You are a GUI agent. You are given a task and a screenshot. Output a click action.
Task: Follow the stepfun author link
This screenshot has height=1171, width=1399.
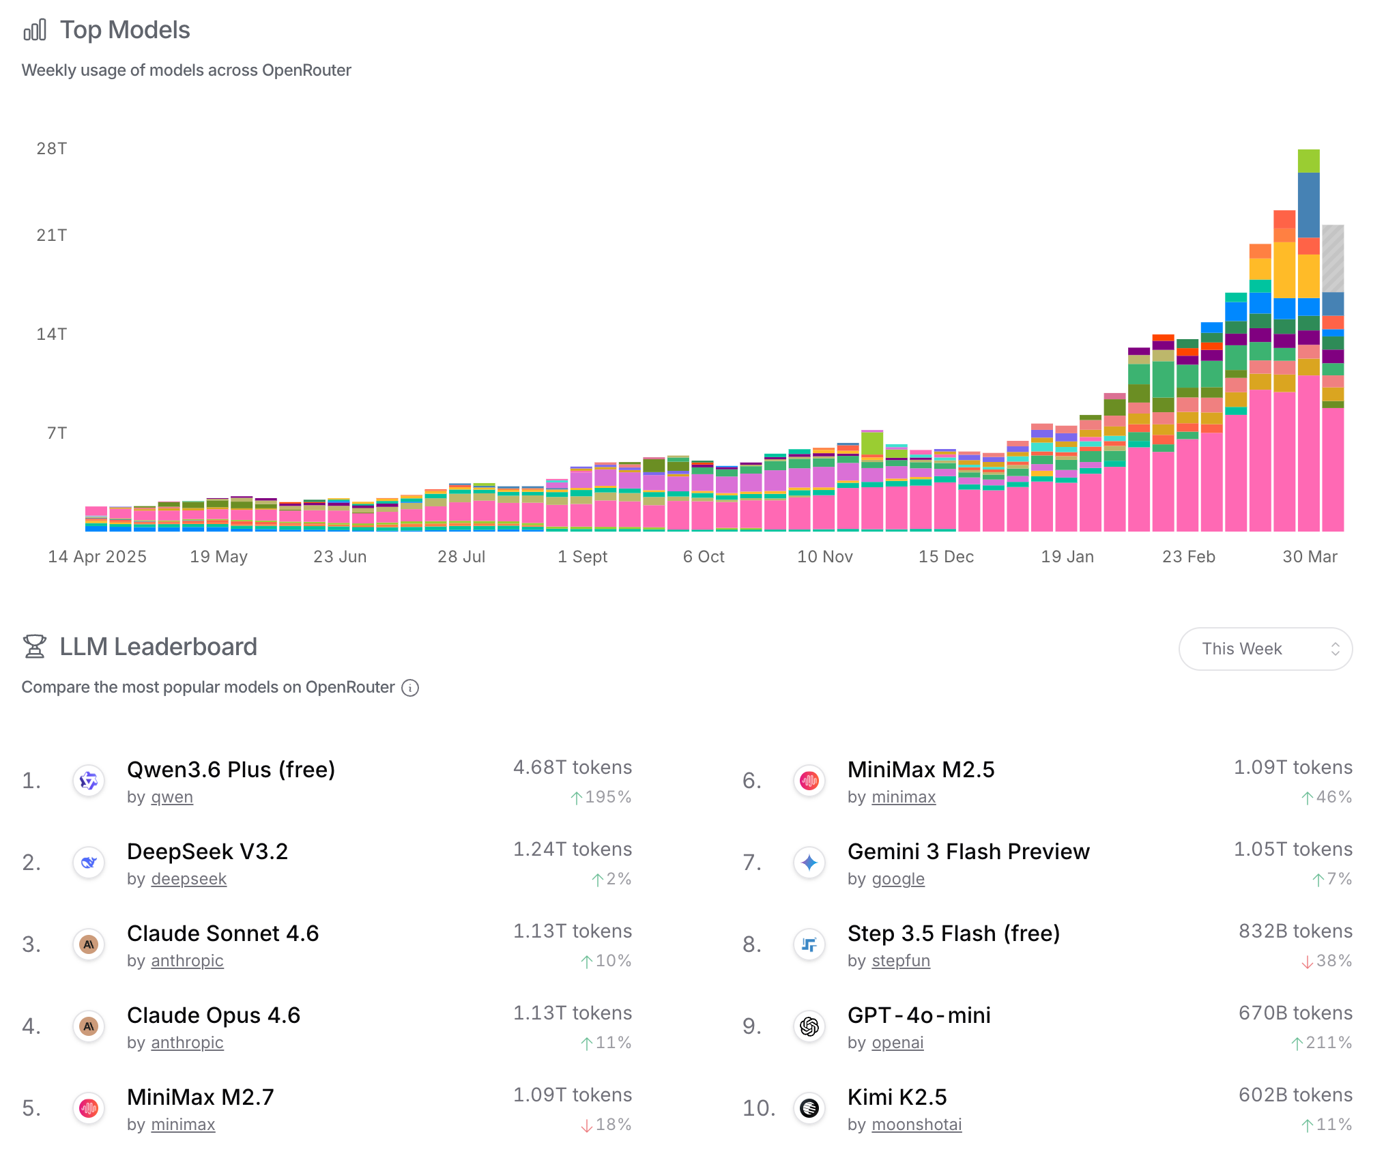[901, 961]
